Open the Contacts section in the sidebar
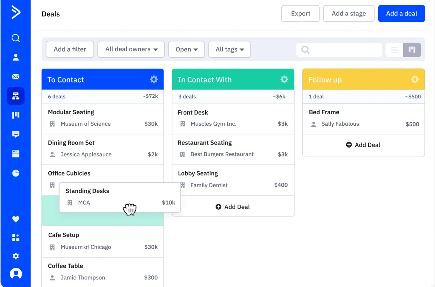 (x=15, y=57)
